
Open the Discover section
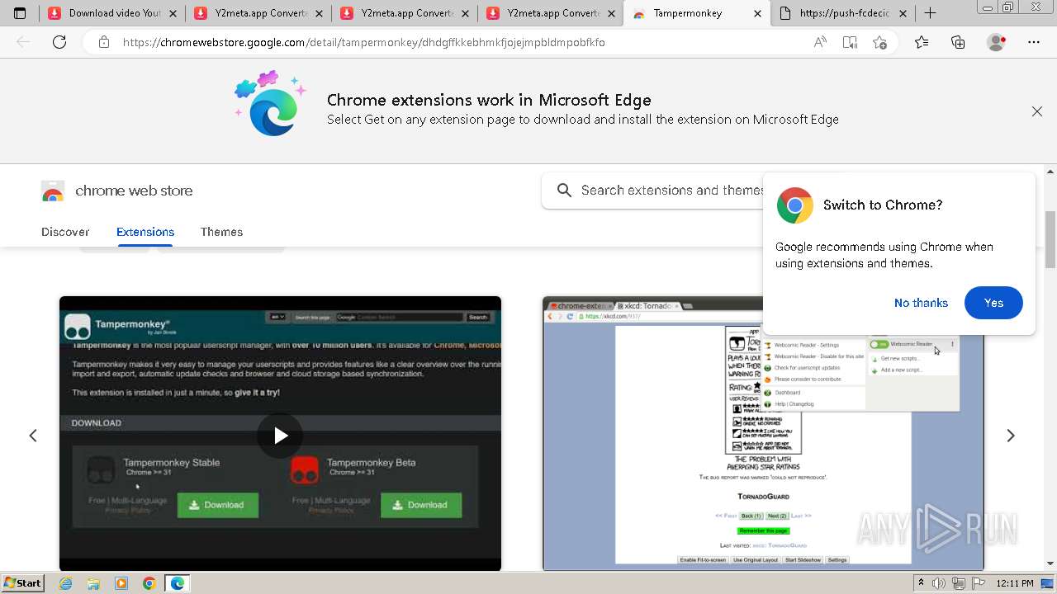[65, 232]
